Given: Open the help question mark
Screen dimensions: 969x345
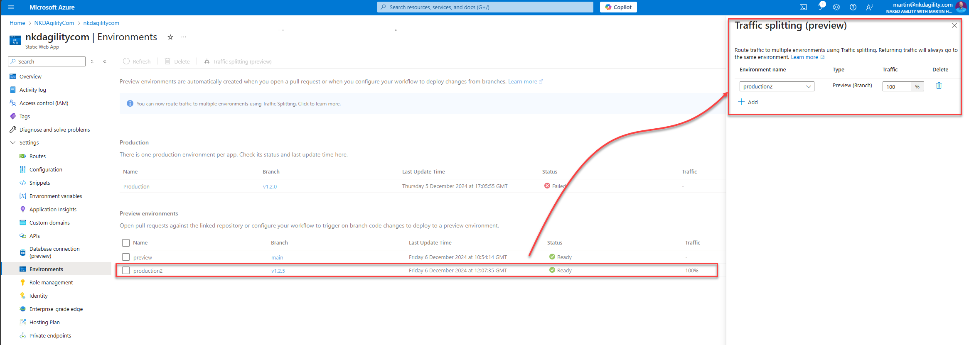Looking at the screenshot, I should [853, 7].
